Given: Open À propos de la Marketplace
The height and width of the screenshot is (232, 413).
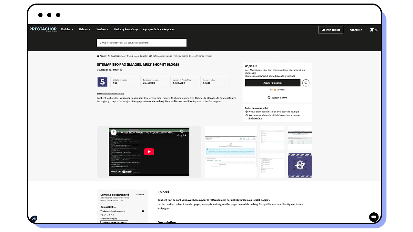Looking at the screenshot, I should tap(158, 29).
